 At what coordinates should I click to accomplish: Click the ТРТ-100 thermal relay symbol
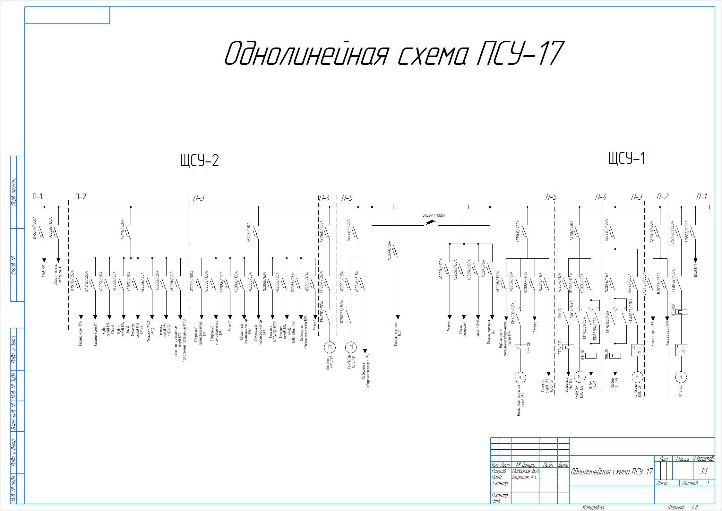(681, 312)
